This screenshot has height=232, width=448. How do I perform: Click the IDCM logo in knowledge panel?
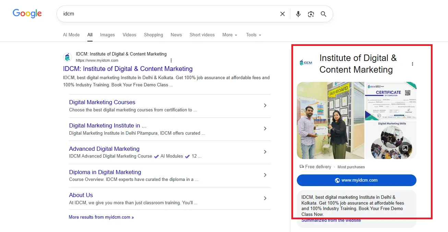coord(306,63)
